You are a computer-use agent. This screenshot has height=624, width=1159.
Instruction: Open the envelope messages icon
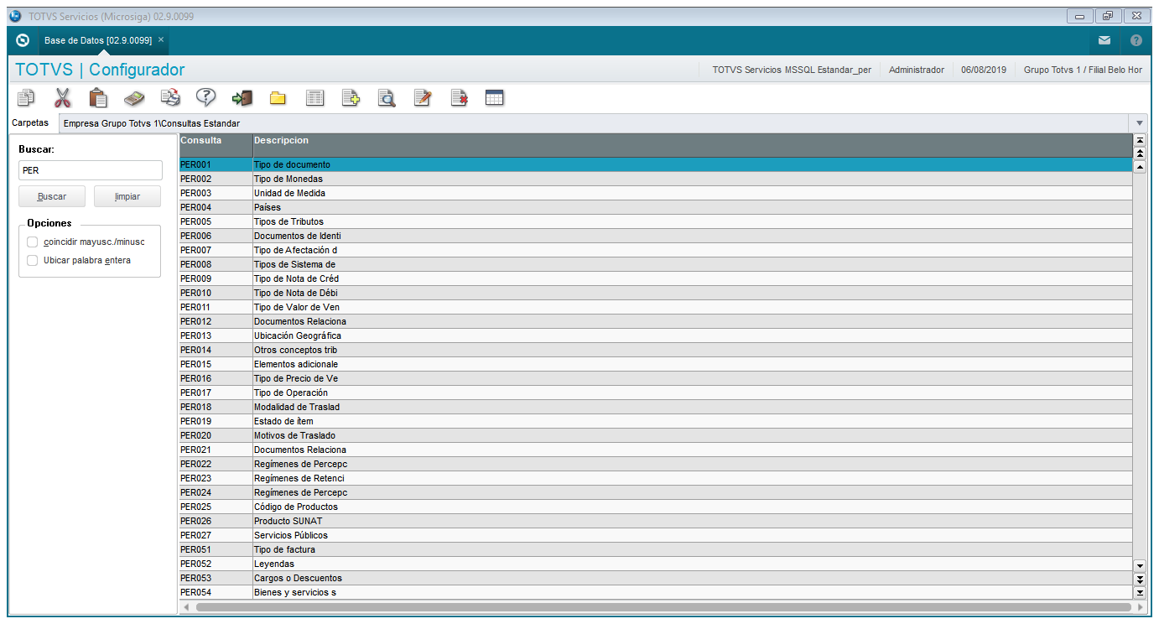click(1104, 40)
